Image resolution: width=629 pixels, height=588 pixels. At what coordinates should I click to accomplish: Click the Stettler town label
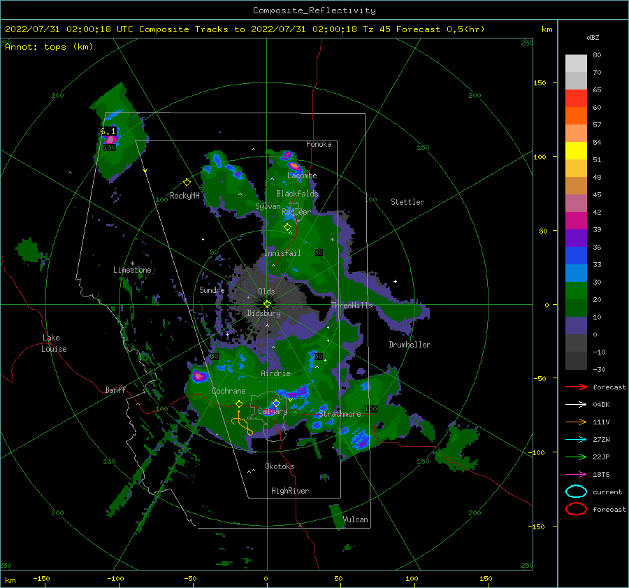[407, 202]
